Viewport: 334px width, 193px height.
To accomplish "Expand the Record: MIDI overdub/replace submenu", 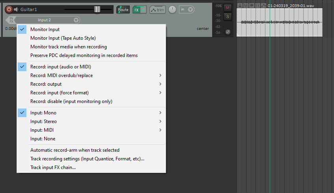I will coord(62,75).
